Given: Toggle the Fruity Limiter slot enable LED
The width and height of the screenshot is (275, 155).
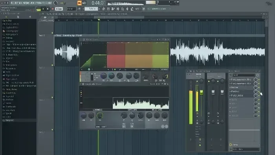Looking at the screenshot, I should (x=259, y=96).
